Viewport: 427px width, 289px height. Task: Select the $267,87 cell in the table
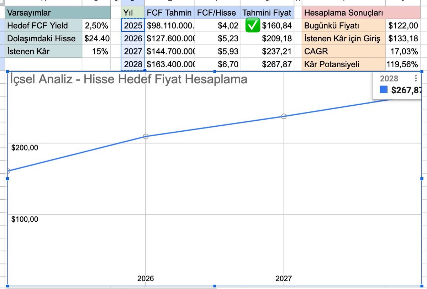(267, 64)
